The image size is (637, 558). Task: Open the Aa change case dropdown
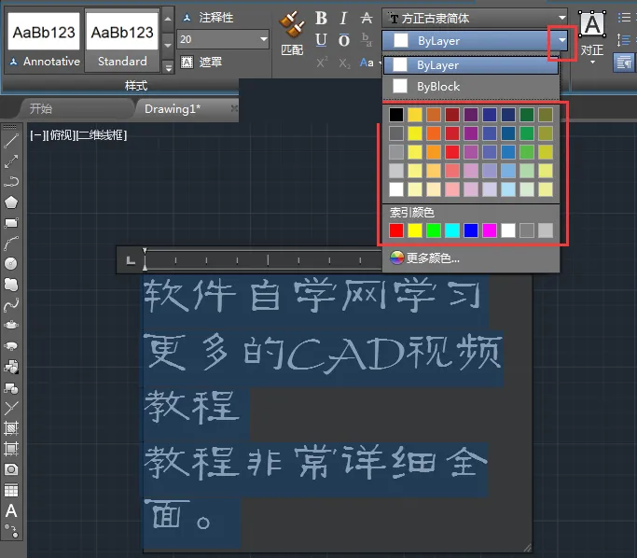pyautogui.click(x=369, y=63)
